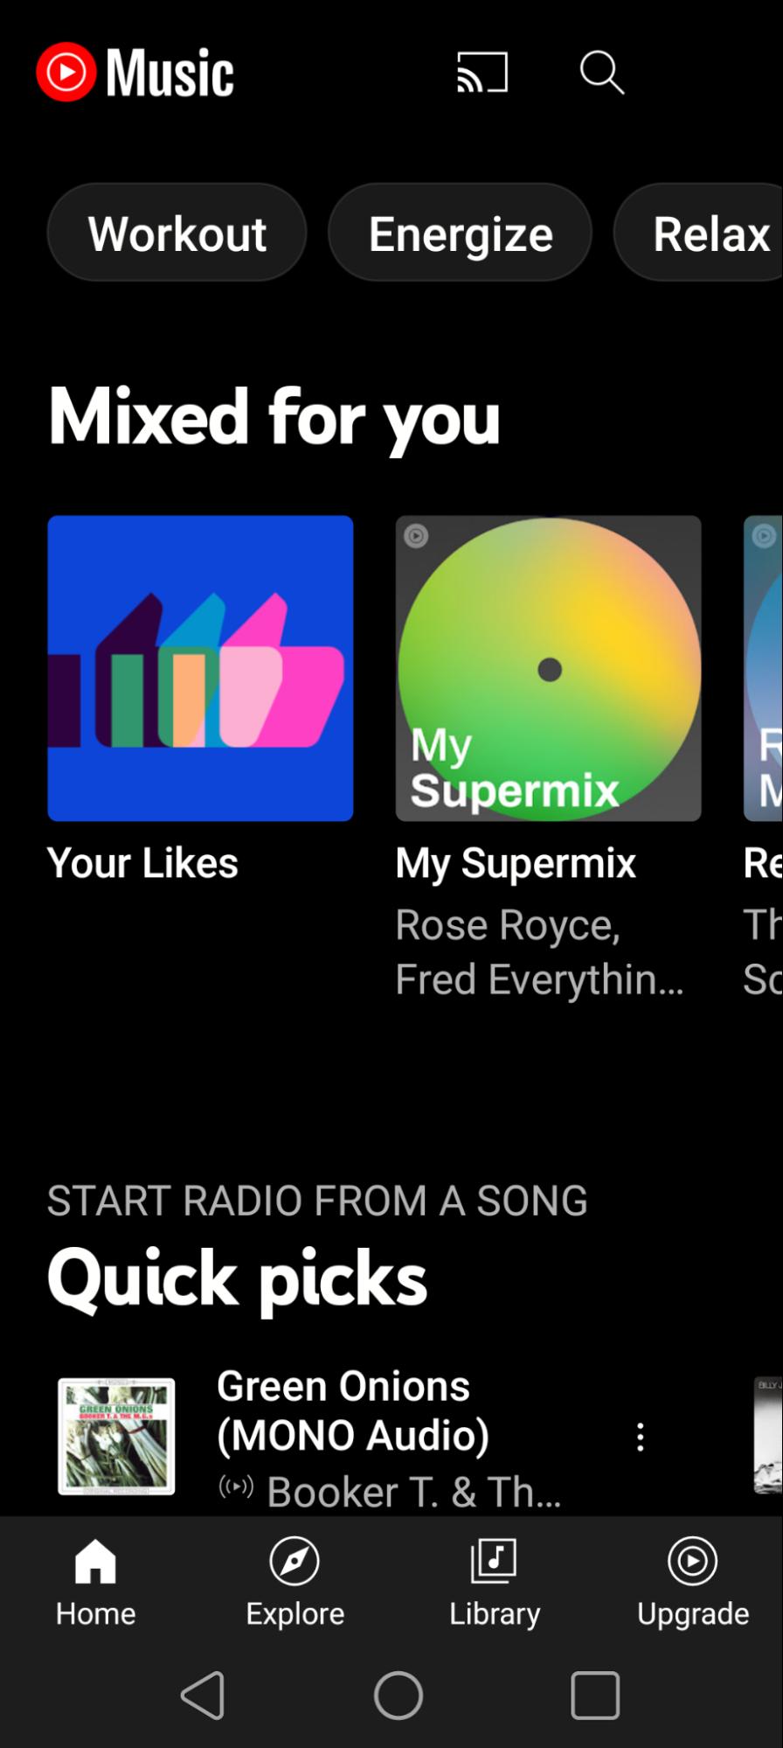Open the My Supermix cover art
783x1748 pixels.
(548, 668)
